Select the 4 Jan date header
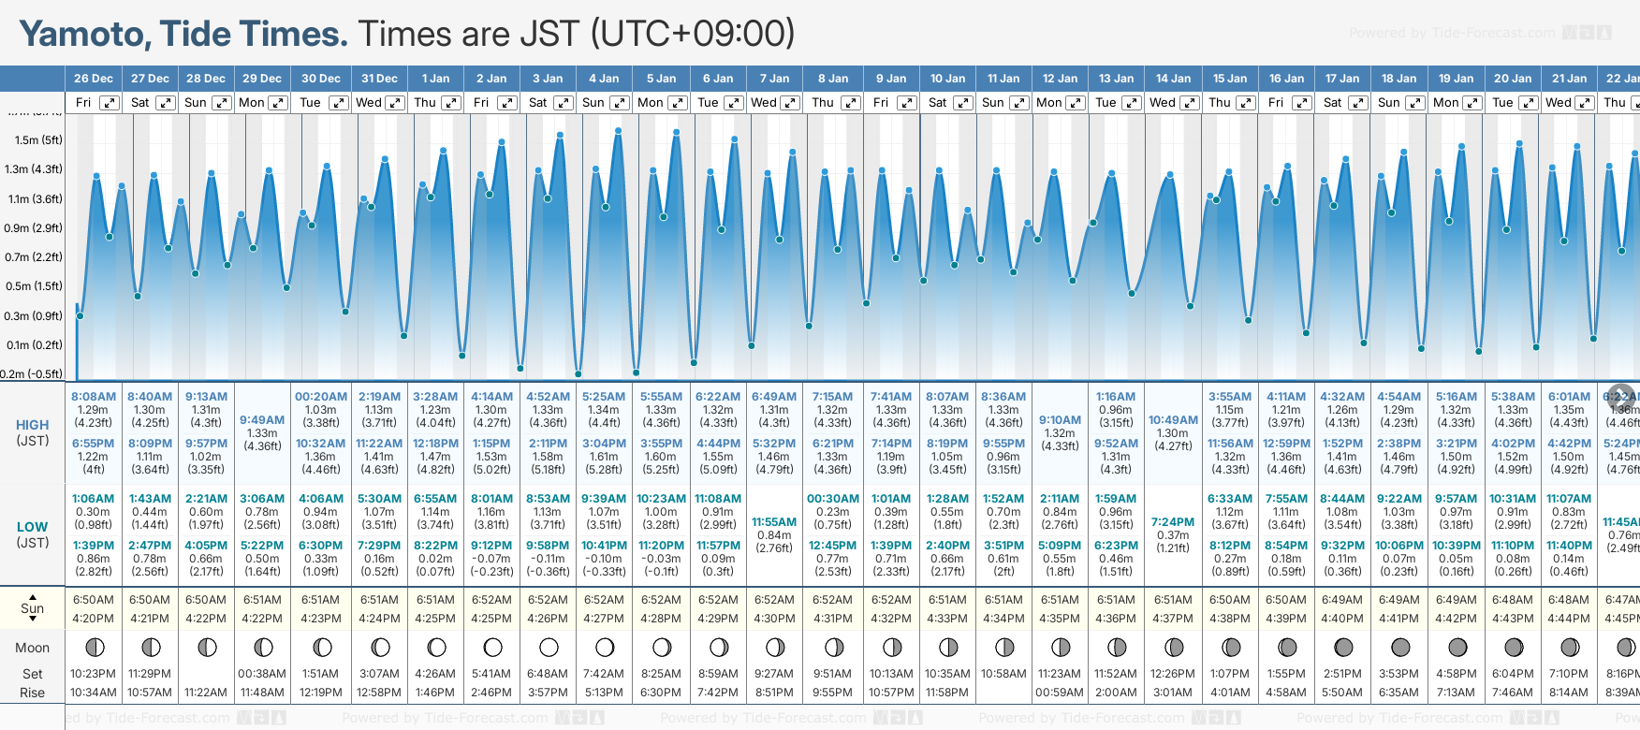 point(604,79)
